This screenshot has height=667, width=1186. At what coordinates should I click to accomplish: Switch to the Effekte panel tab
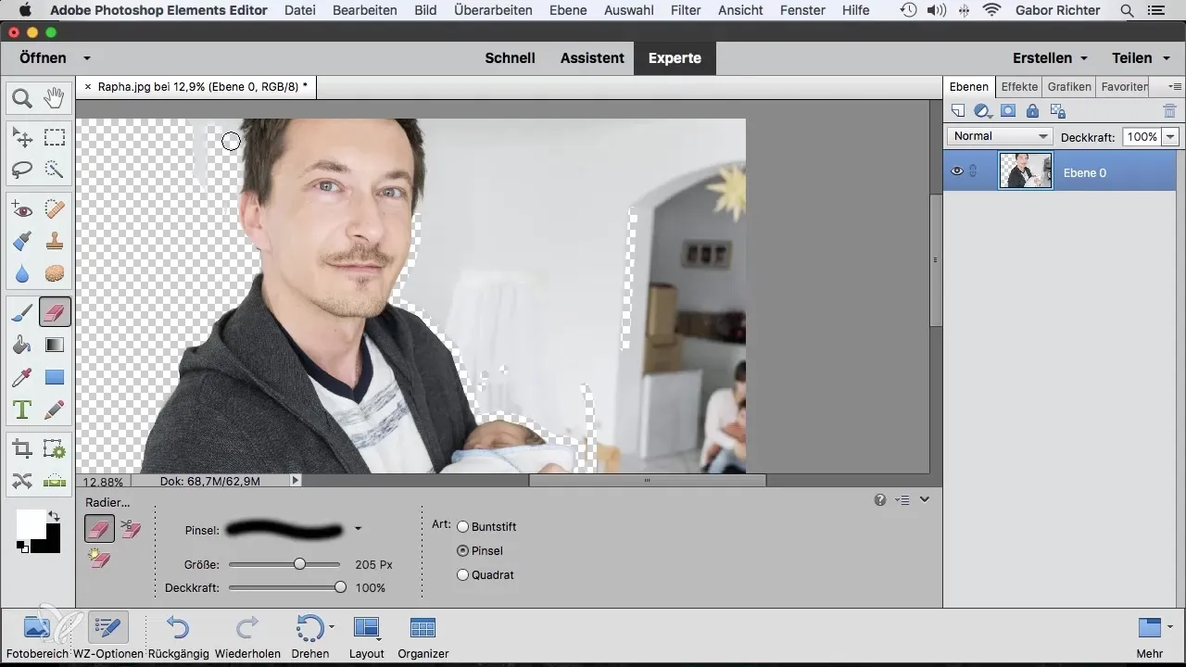click(x=1019, y=86)
